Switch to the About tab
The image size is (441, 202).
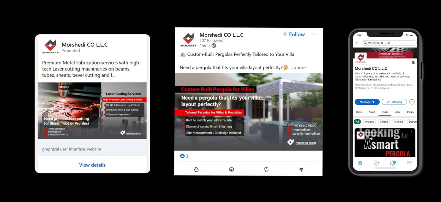(372, 112)
